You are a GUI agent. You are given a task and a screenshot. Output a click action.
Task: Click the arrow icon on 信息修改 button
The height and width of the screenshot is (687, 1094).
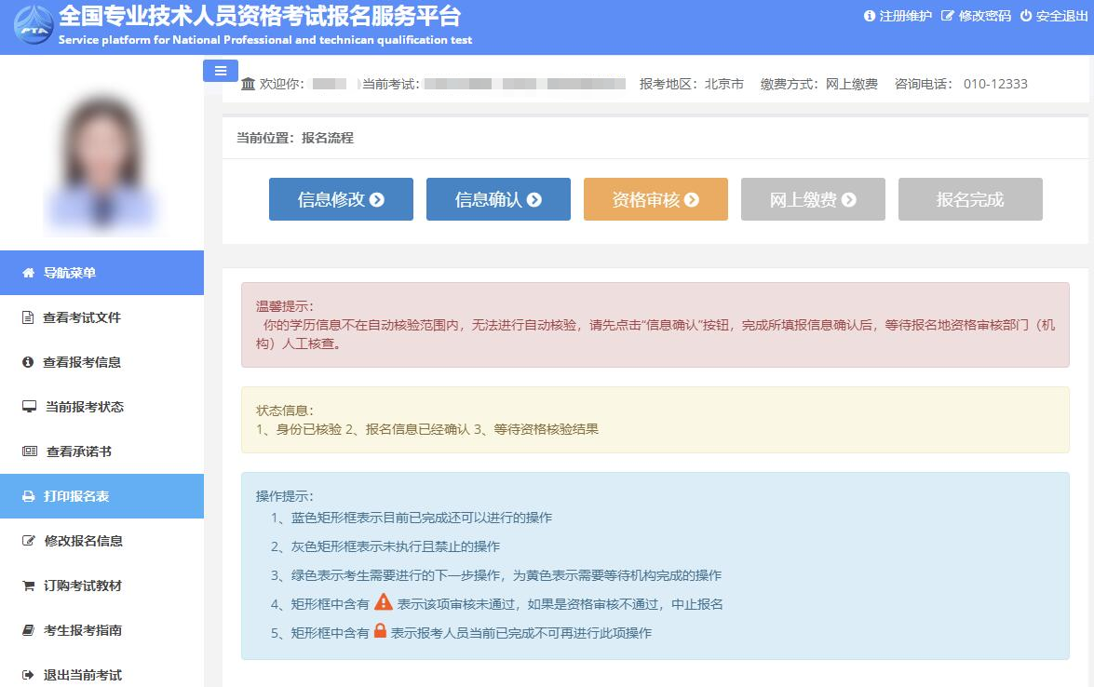click(x=377, y=199)
